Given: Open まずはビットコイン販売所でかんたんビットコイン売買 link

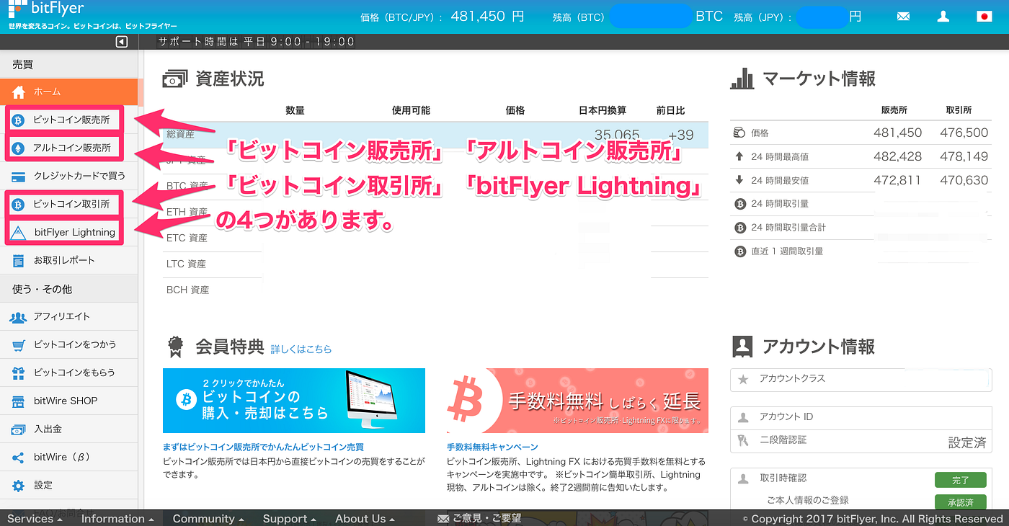Looking at the screenshot, I should coord(263,447).
